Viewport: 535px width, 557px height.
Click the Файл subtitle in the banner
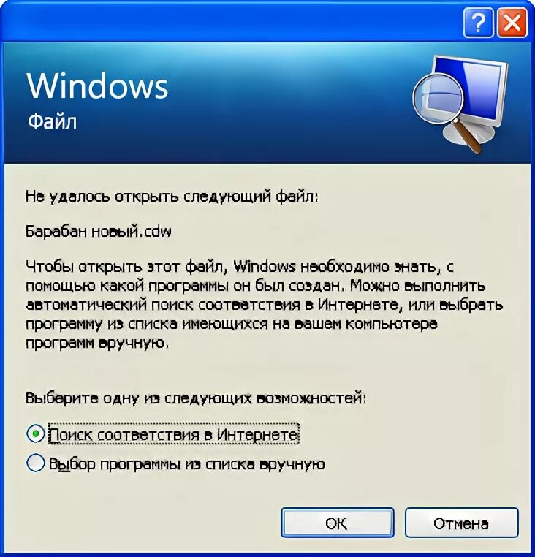[52, 121]
